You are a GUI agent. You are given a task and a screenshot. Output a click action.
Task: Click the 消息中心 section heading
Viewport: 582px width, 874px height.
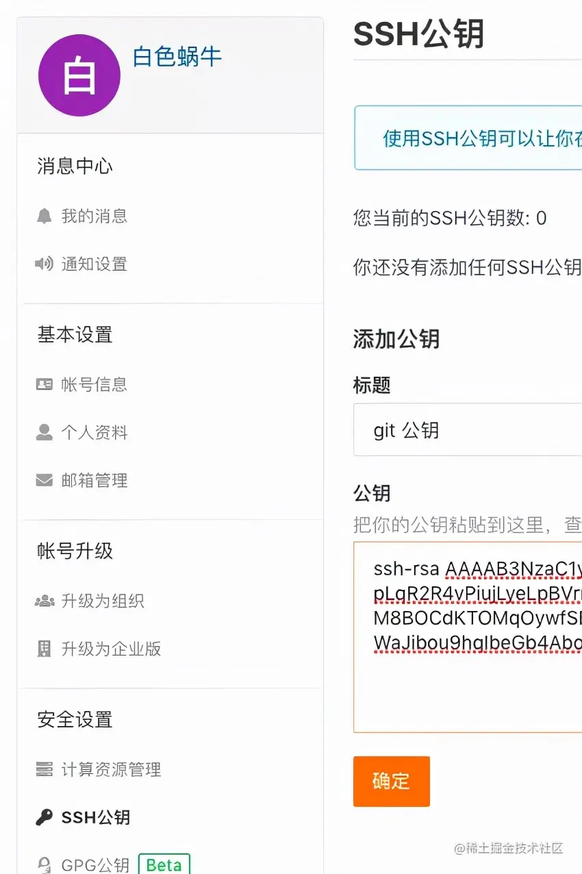click(x=75, y=166)
